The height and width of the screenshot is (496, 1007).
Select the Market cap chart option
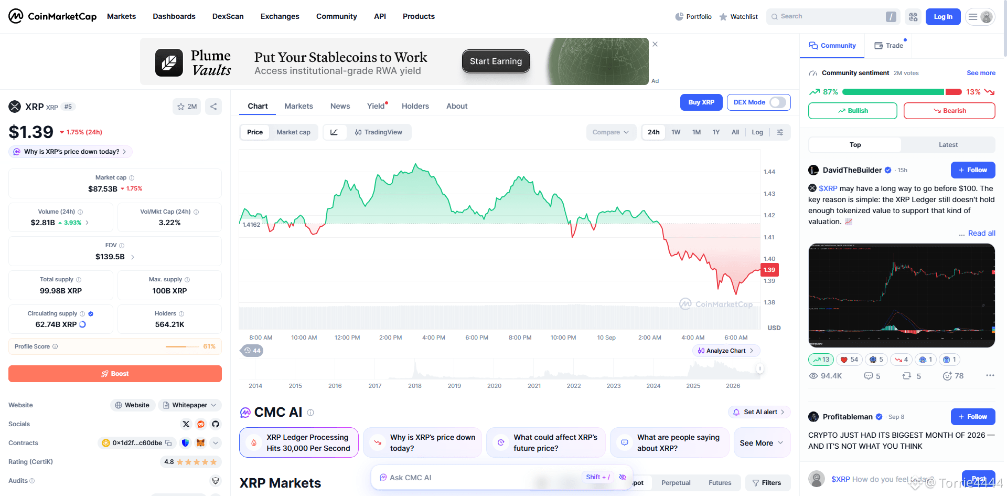click(x=293, y=132)
